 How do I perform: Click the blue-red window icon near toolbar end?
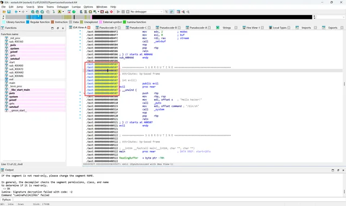point(178,12)
